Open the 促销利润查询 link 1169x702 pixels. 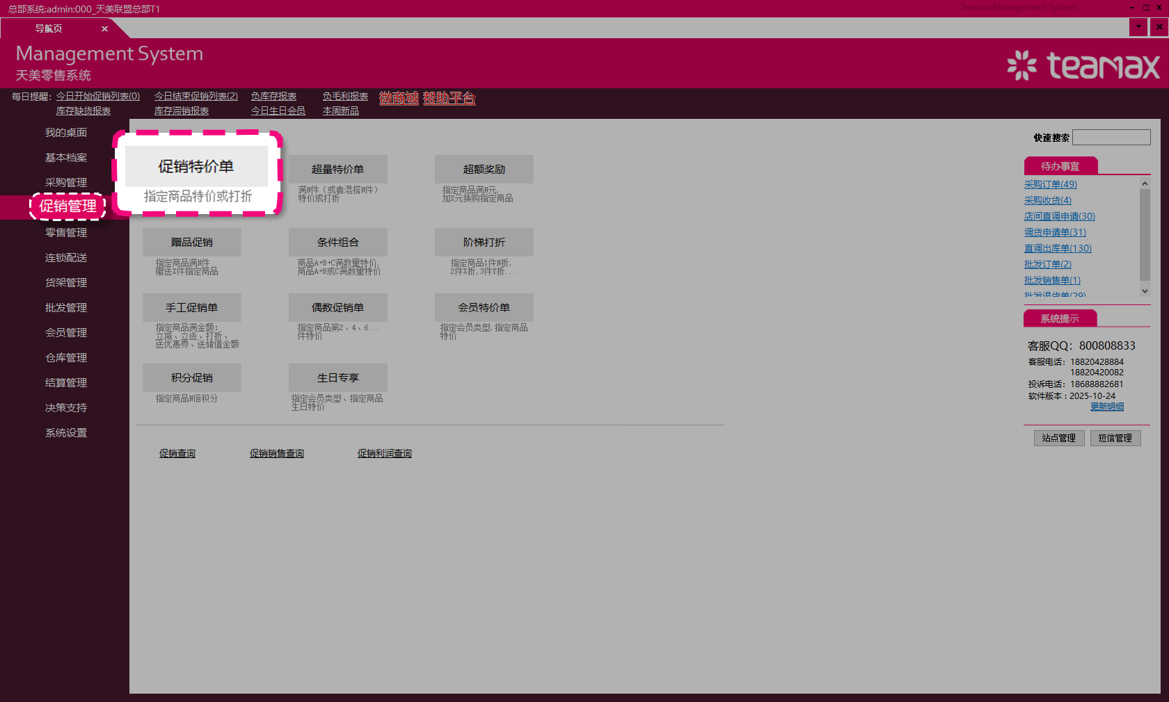(x=384, y=453)
